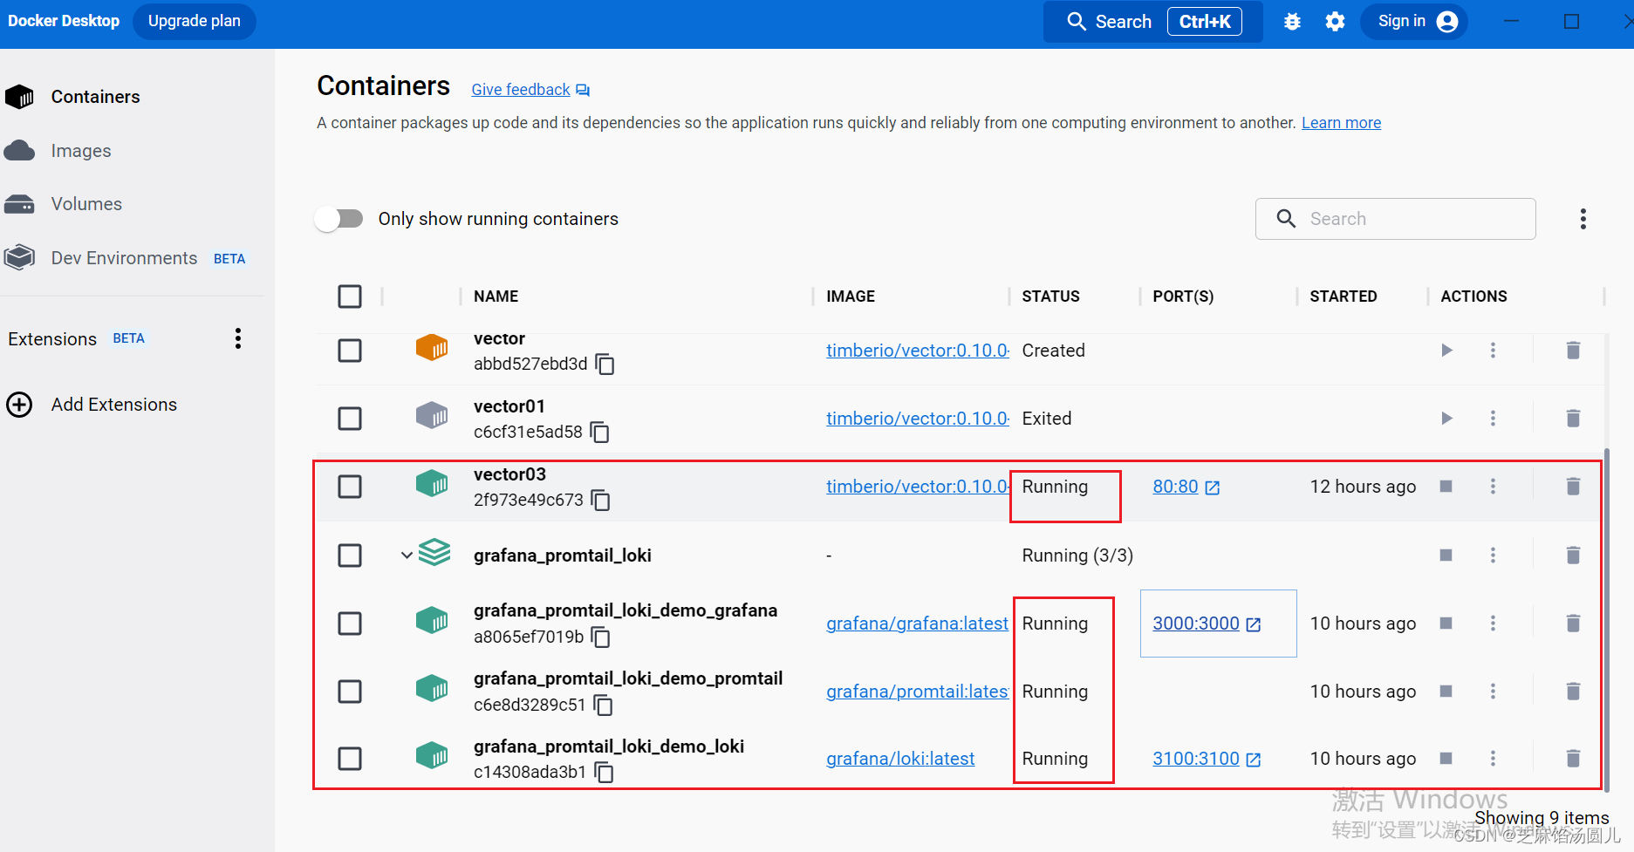Open more actions for grafana_promtail_loki_demo_grafana
Image resolution: width=1634 pixels, height=852 pixels.
click(x=1493, y=624)
